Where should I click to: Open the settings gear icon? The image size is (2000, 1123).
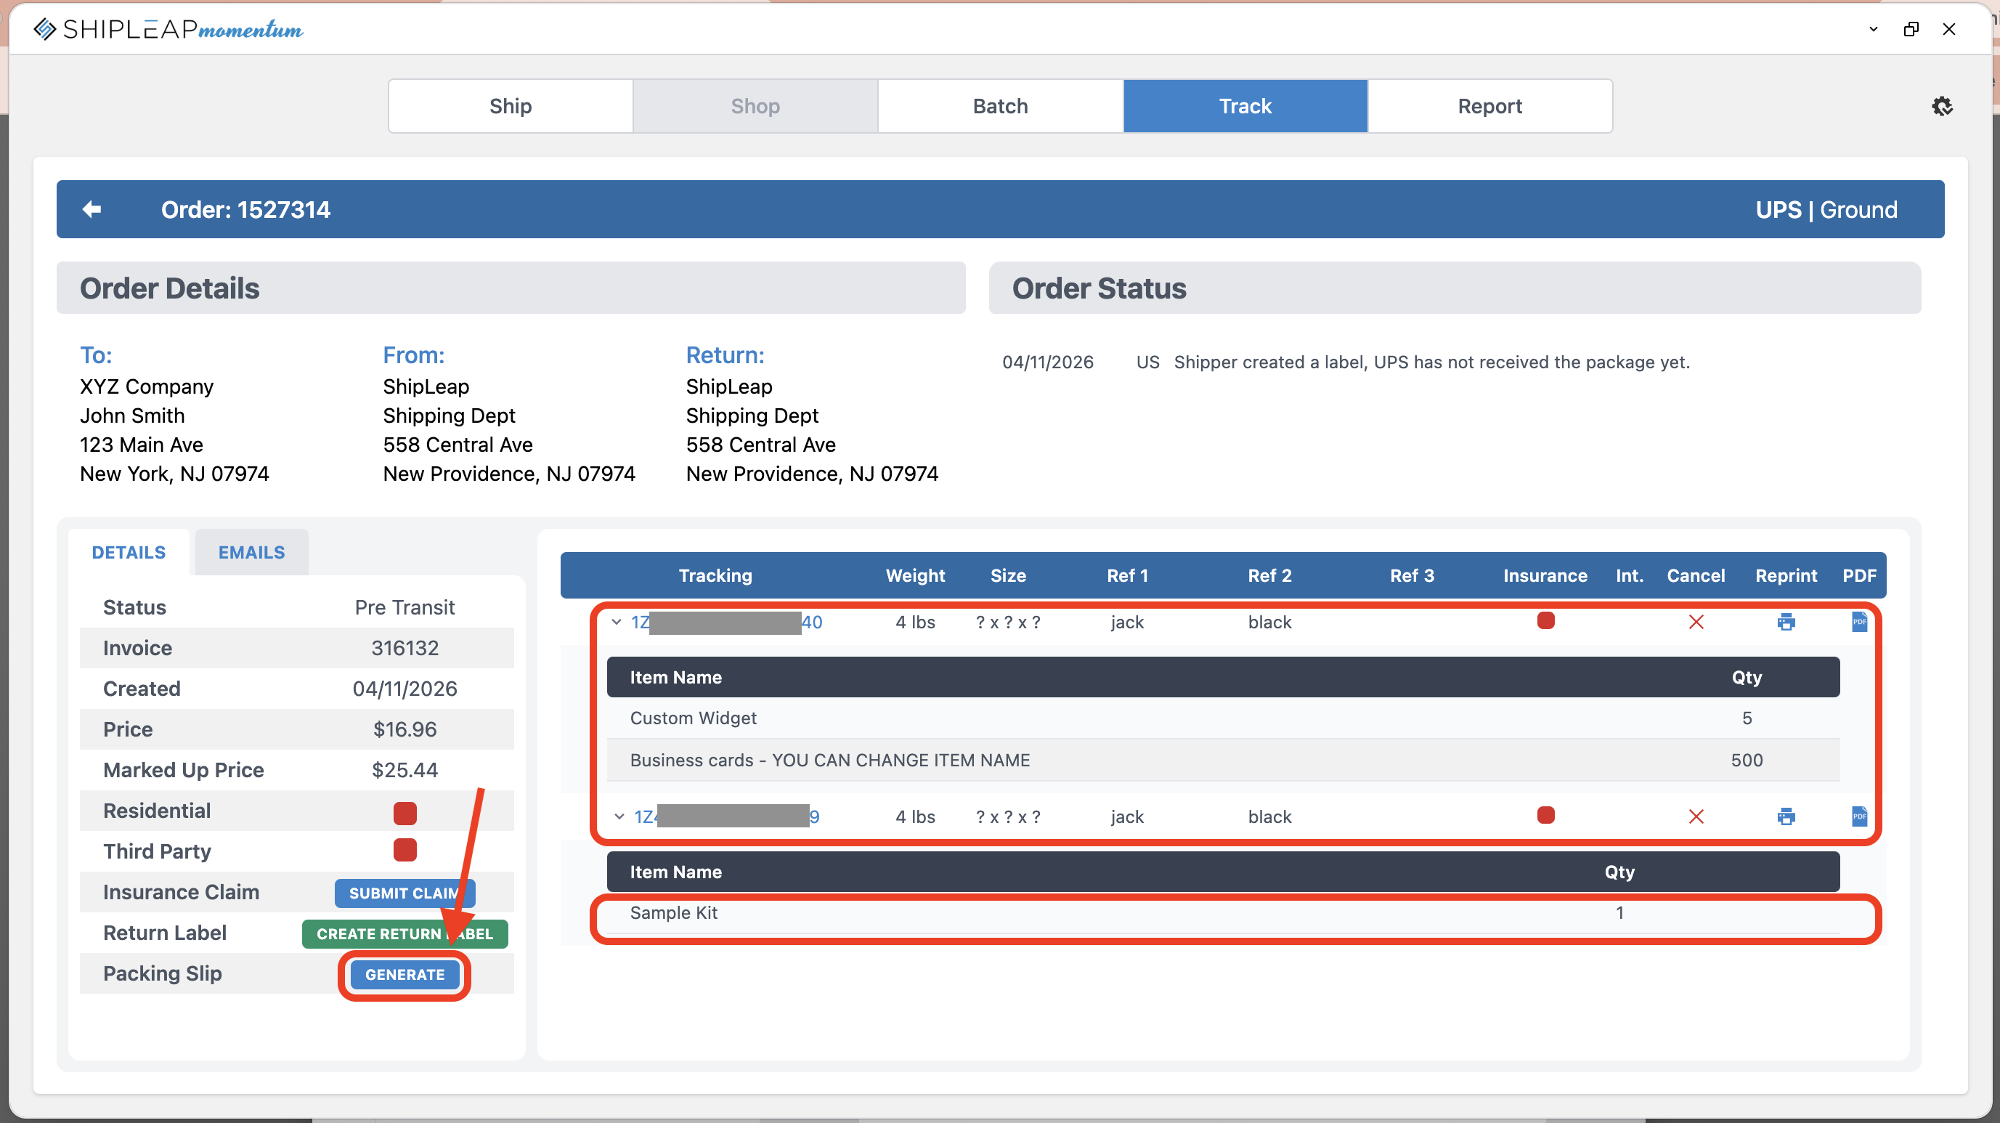click(x=1942, y=106)
